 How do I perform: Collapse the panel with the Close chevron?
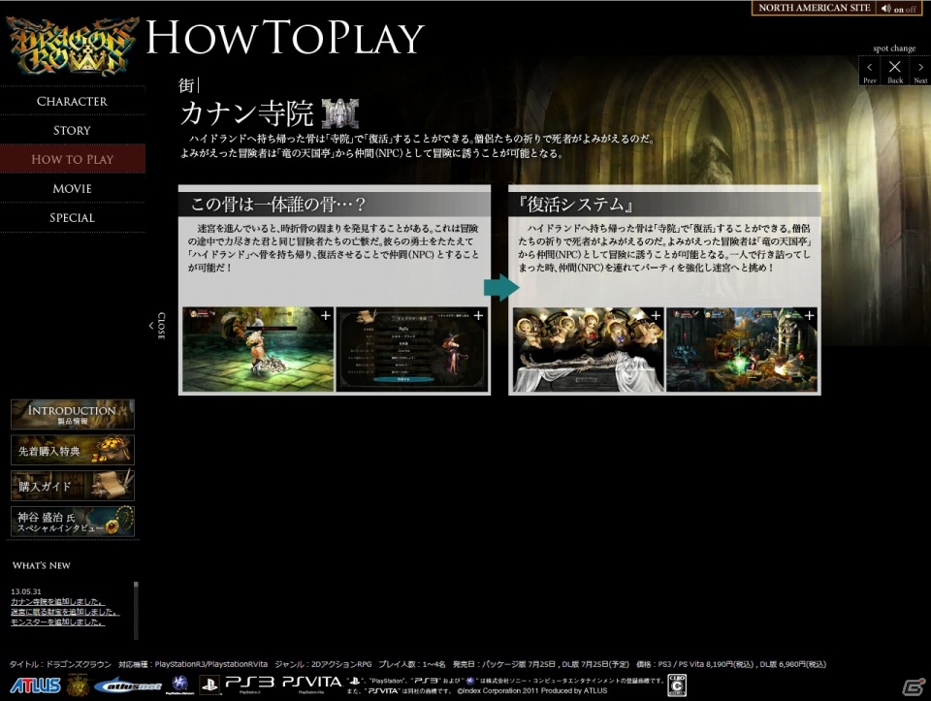click(157, 325)
